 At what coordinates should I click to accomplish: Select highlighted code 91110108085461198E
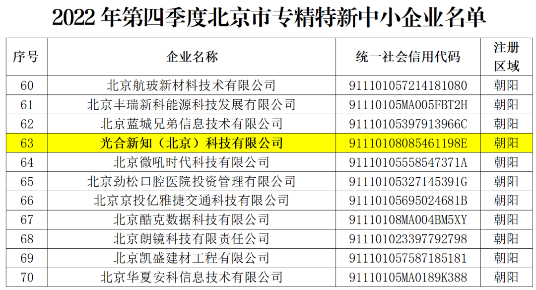point(408,143)
